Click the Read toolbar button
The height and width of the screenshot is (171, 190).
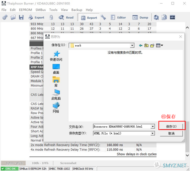[66, 17]
